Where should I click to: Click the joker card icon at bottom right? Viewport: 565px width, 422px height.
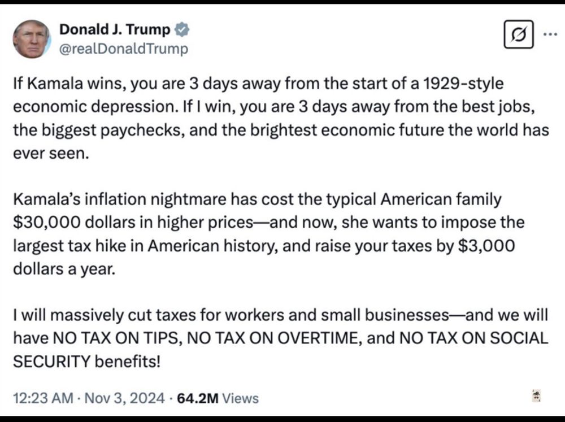click(537, 395)
